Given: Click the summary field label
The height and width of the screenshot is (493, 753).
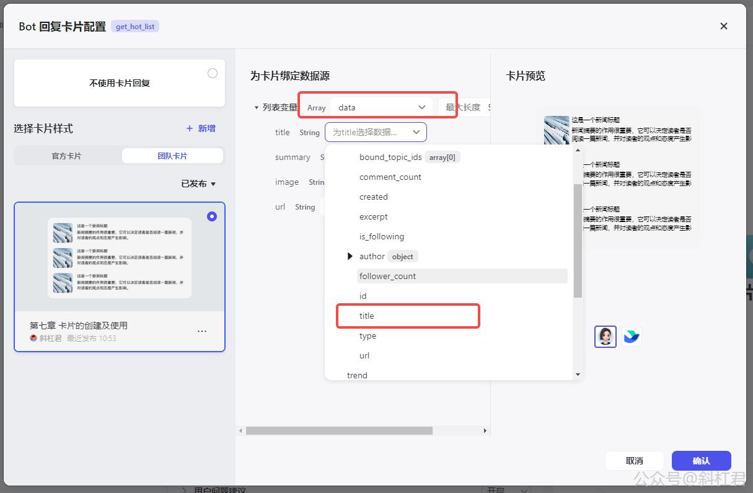Looking at the screenshot, I should [x=293, y=157].
